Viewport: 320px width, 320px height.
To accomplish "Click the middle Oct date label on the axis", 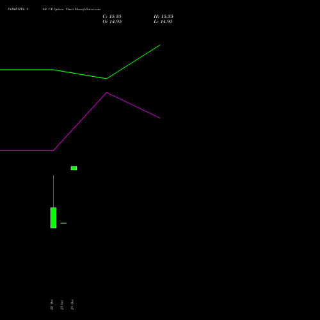I will [62, 305].
